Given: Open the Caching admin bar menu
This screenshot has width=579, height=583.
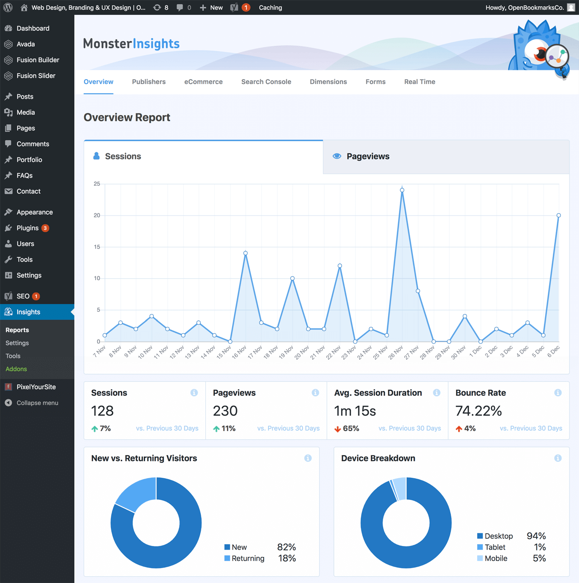Looking at the screenshot, I should click(271, 7).
